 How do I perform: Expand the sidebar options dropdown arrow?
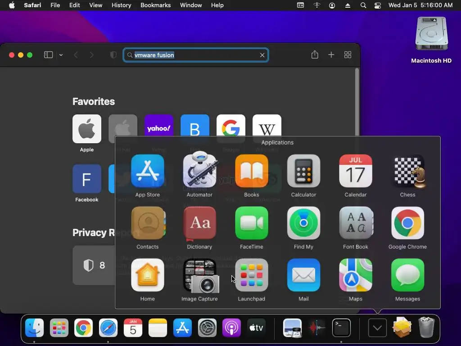tap(61, 55)
